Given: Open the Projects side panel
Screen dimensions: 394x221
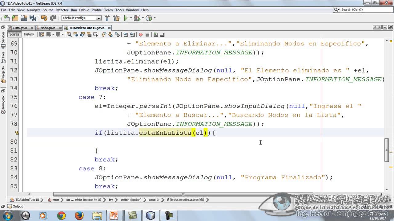Looking at the screenshot, I should pyautogui.click(x=3, y=75).
